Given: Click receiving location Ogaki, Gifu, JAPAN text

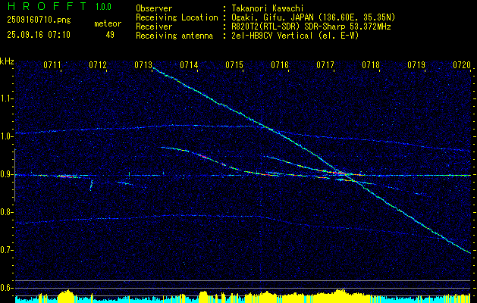Looking at the screenshot, I should pyautogui.click(x=313, y=17).
